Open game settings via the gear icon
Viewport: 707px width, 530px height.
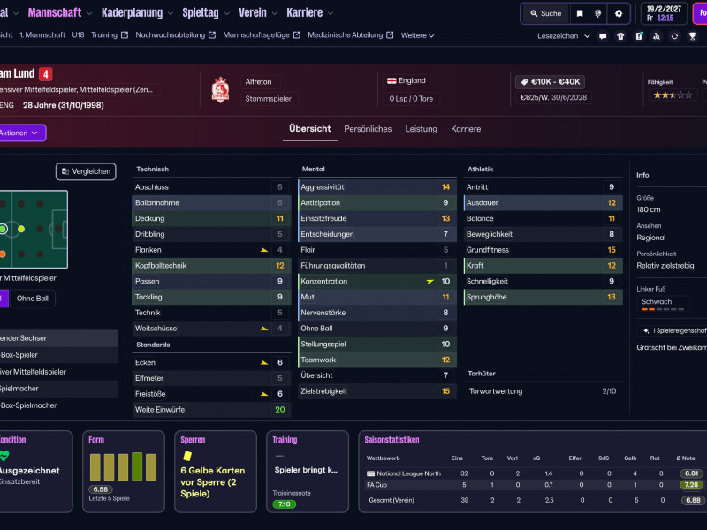(619, 13)
